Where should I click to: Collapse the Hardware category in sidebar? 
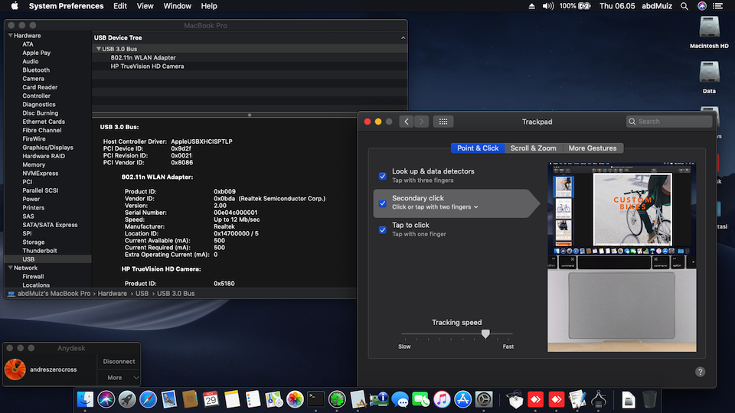pos(10,36)
